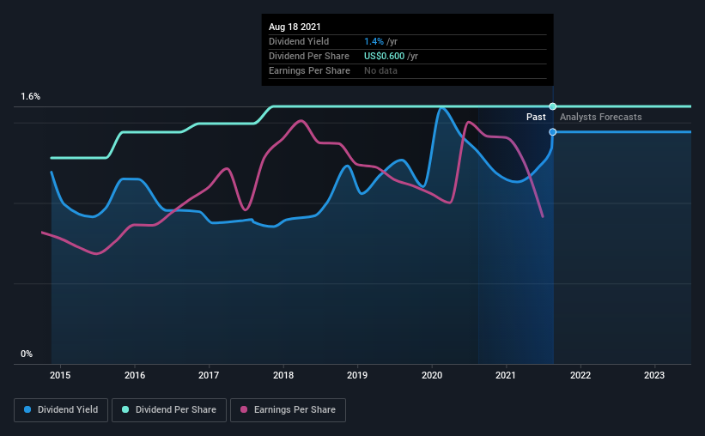This screenshot has height=436, width=705.
Task: Toggle the Dividend Yield legend button
Action: pos(61,410)
